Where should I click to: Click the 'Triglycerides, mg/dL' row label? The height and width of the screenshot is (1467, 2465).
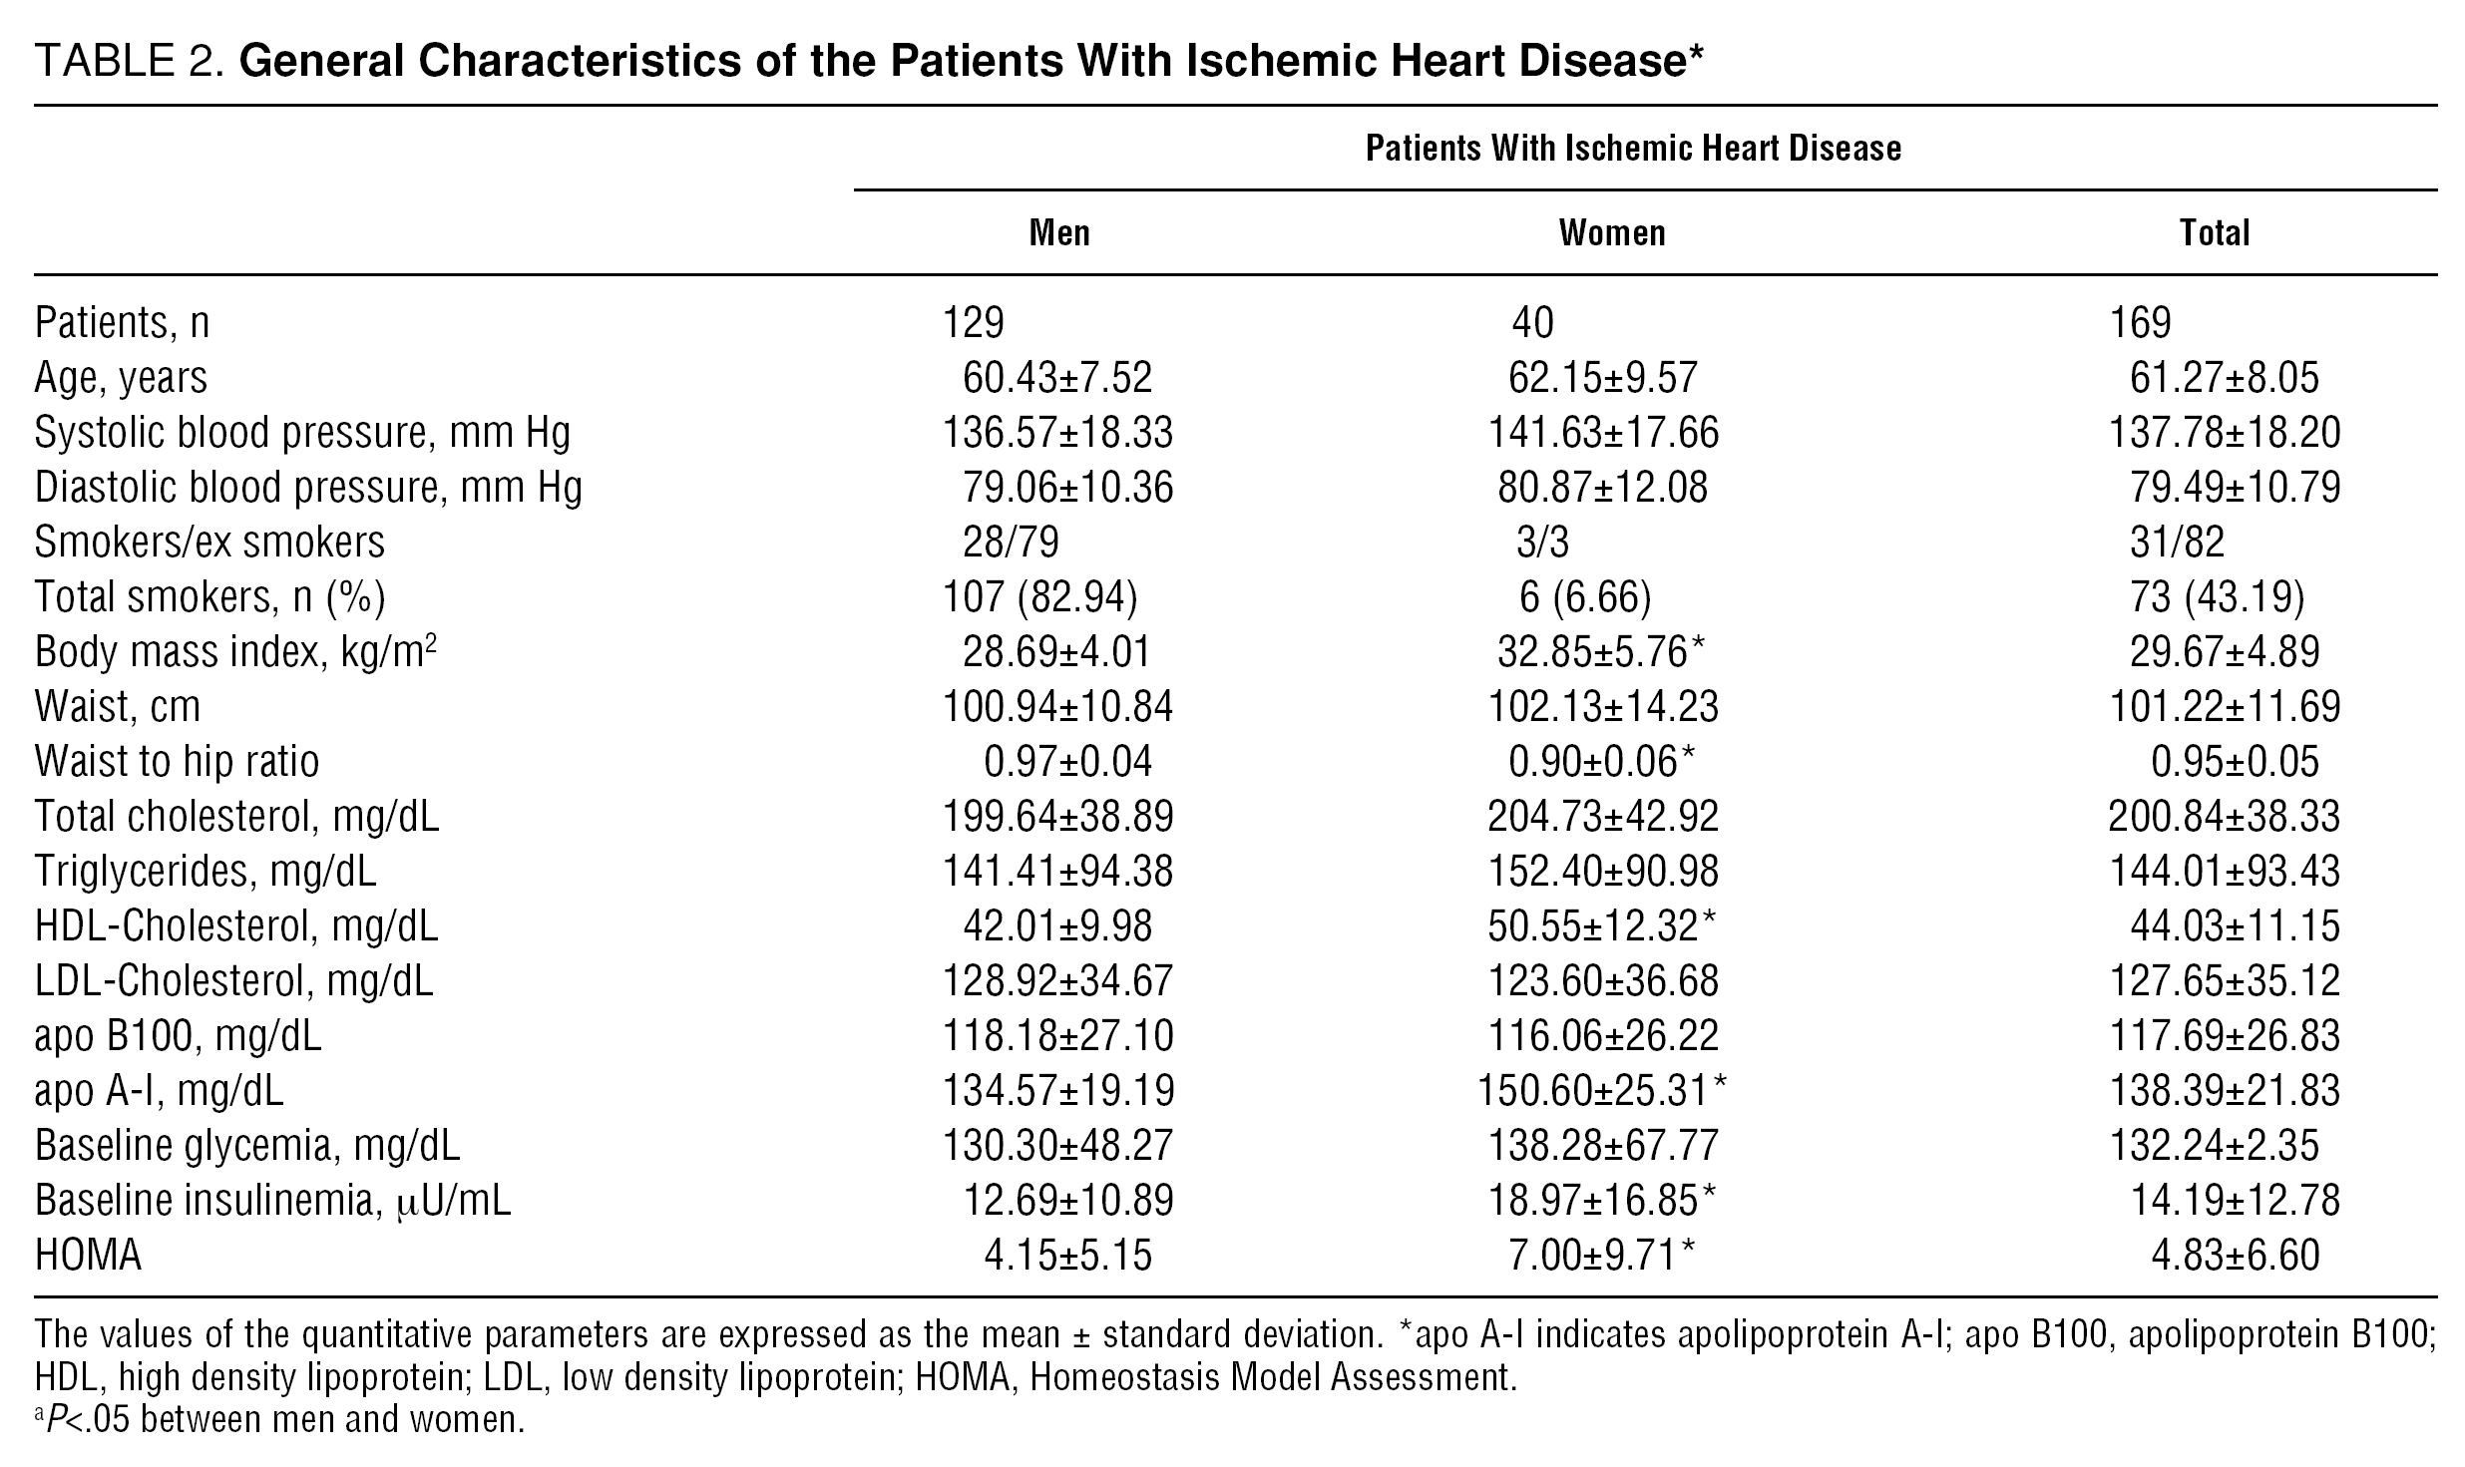pyautogui.click(x=205, y=872)
